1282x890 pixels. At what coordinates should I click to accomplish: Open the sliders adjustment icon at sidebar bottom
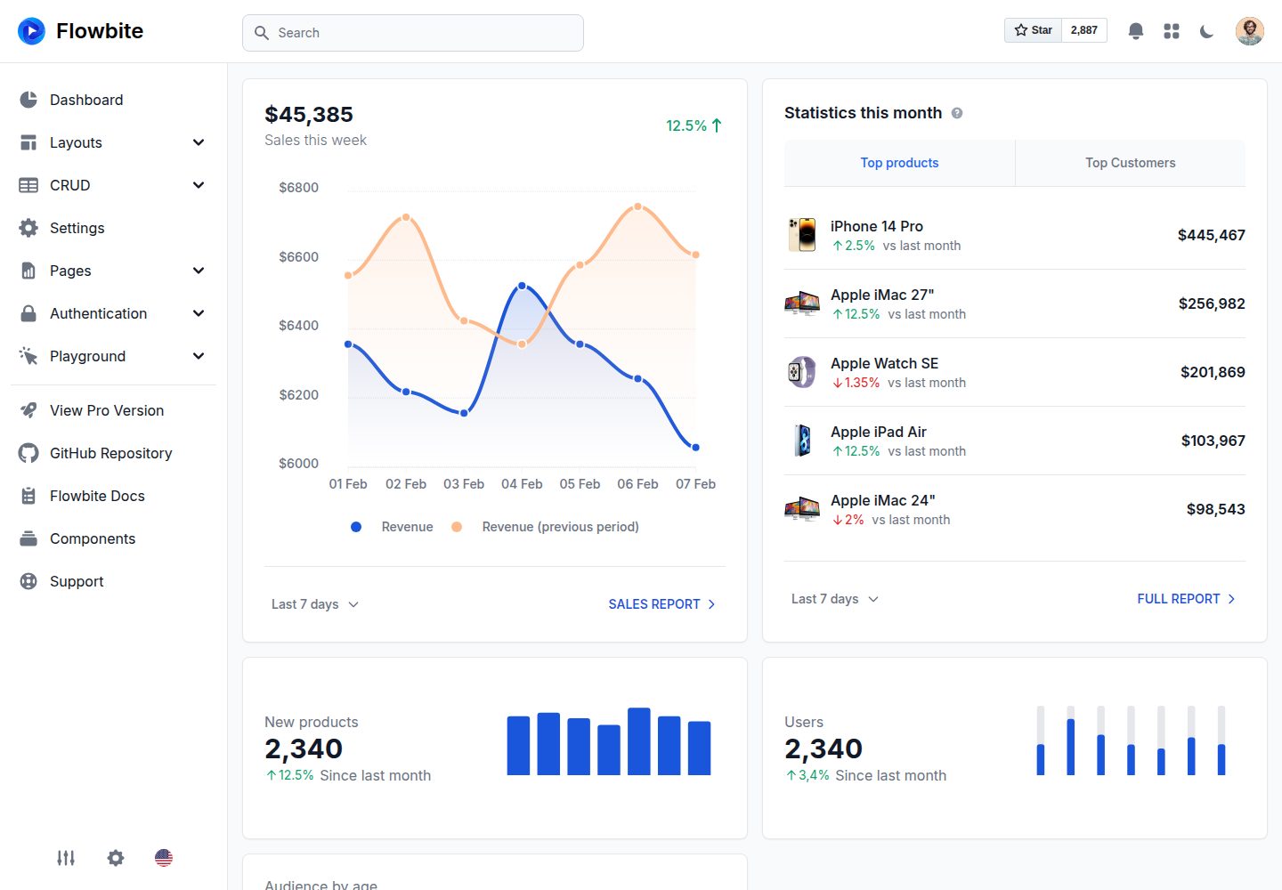pos(66,858)
